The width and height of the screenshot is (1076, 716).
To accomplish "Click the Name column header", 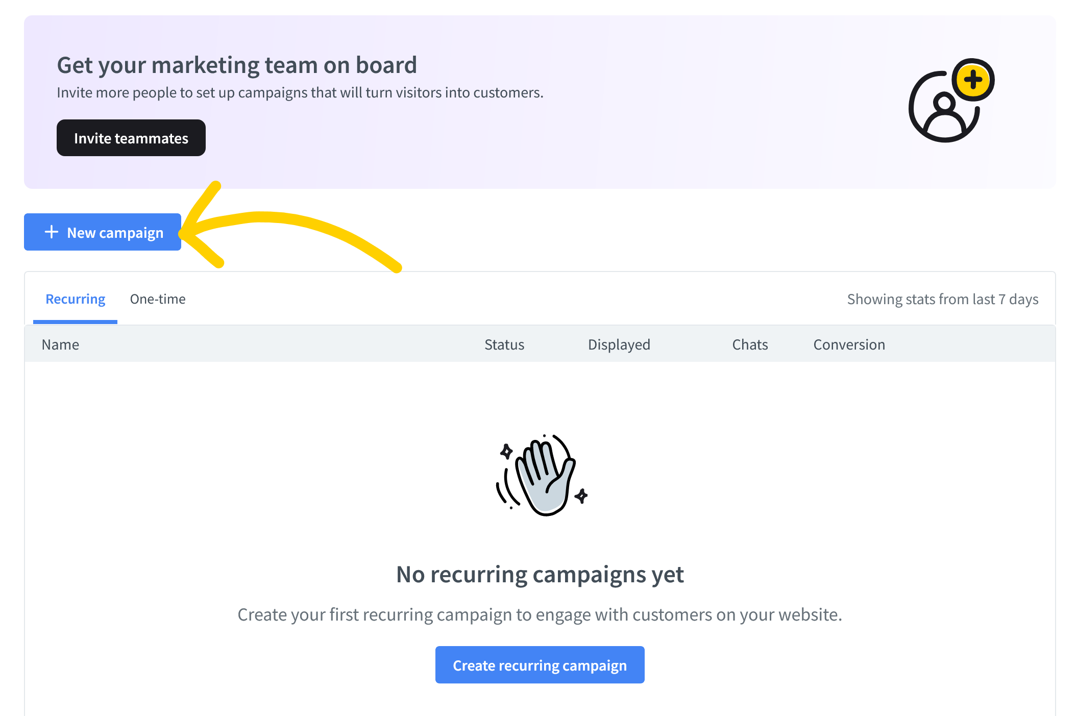I will tap(60, 344).
